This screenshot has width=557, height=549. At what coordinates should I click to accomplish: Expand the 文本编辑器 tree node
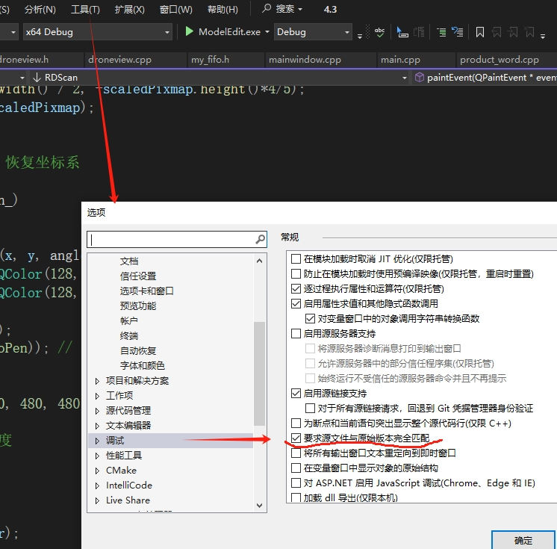click(x=97, y=426)
